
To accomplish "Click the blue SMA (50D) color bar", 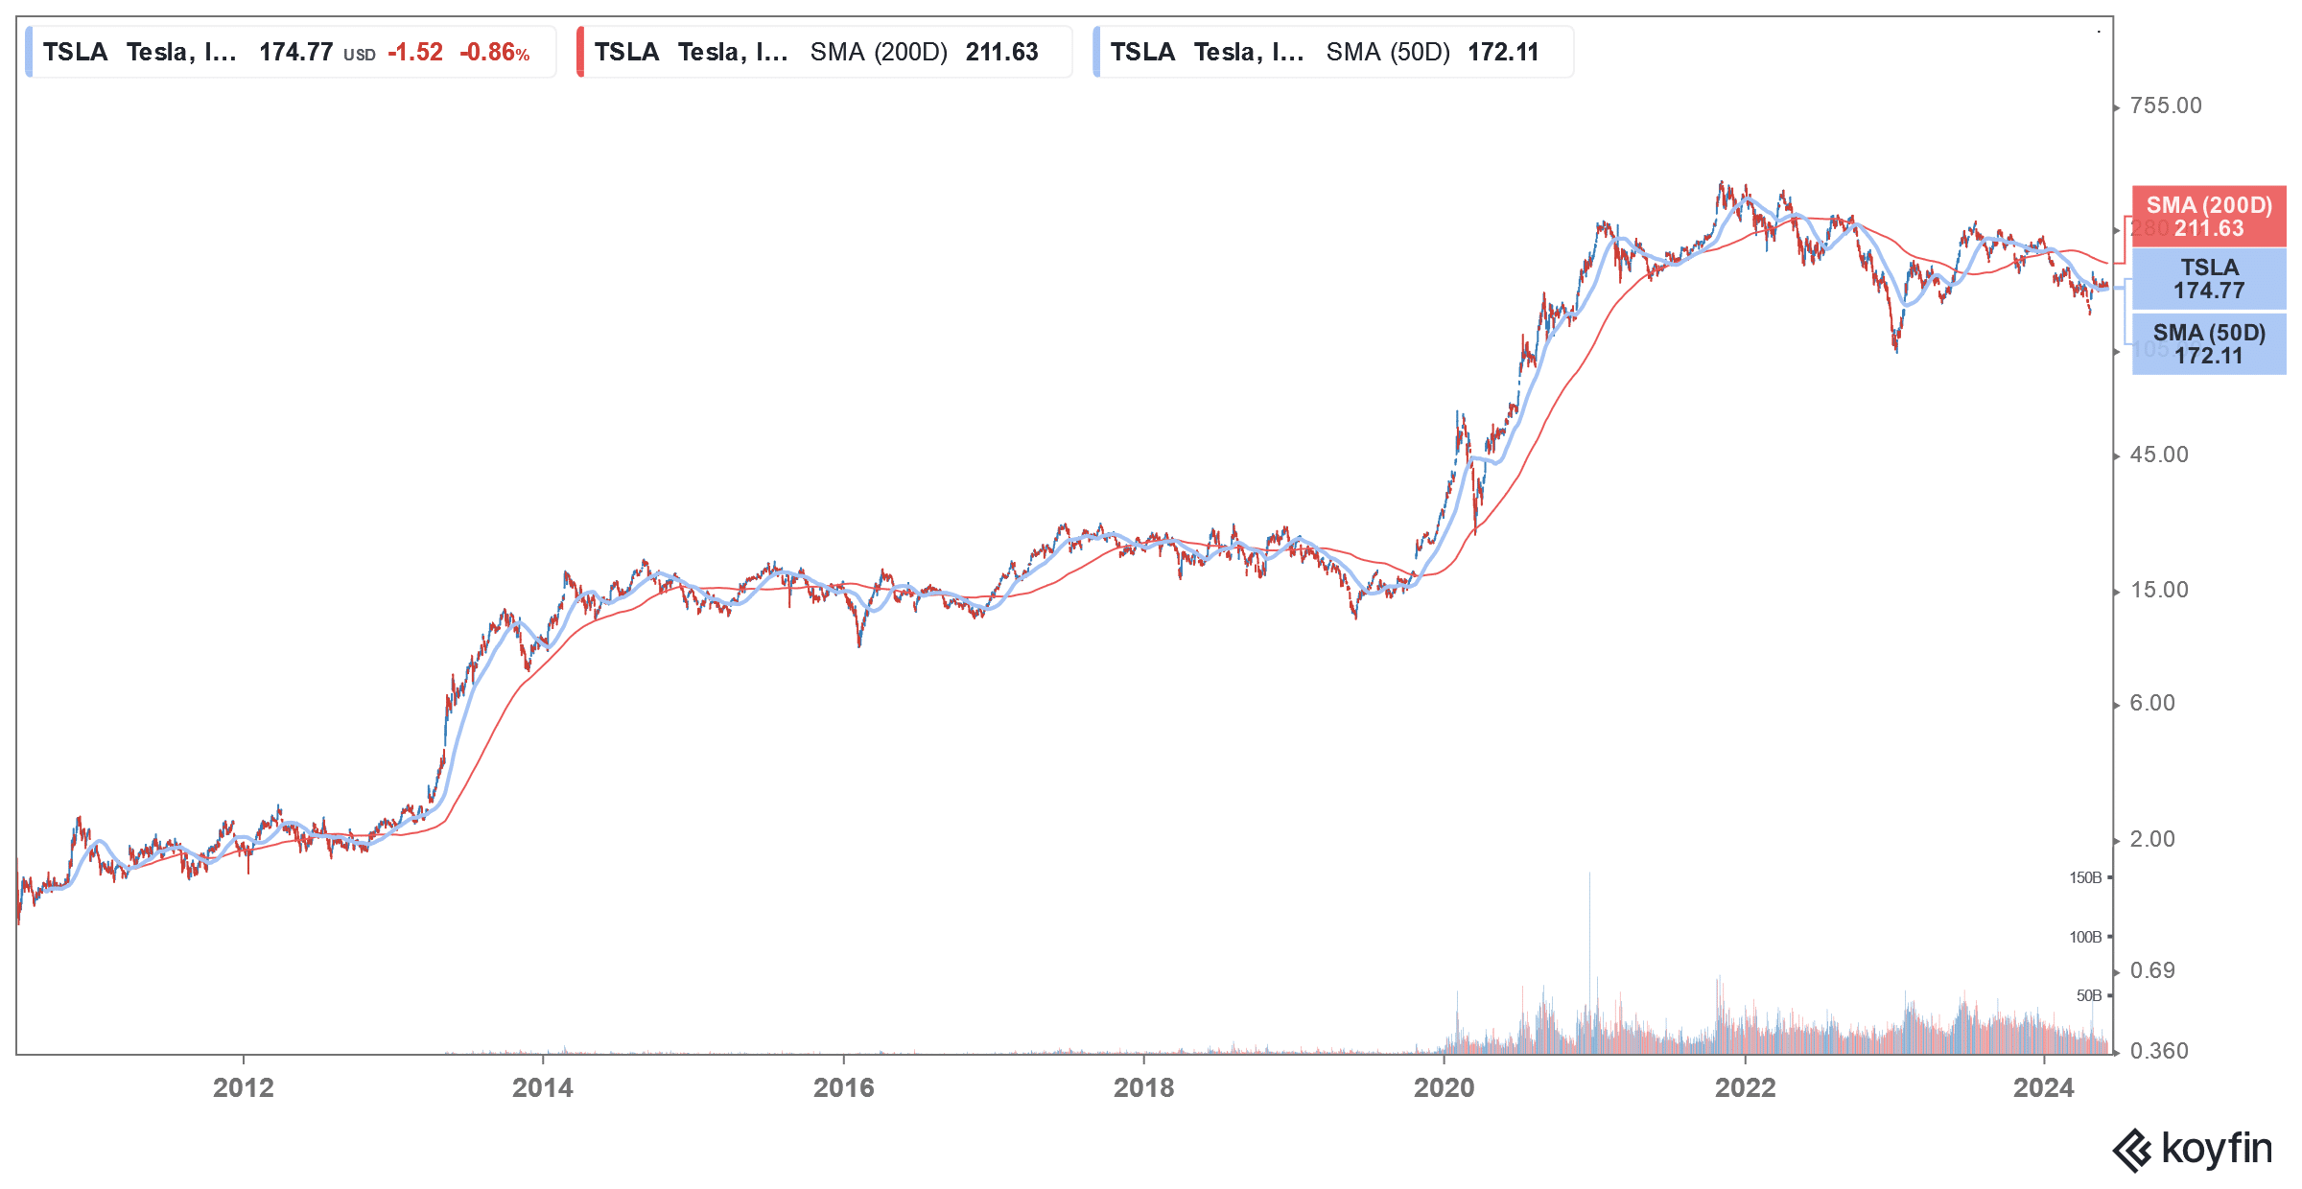I will 1096,52.
